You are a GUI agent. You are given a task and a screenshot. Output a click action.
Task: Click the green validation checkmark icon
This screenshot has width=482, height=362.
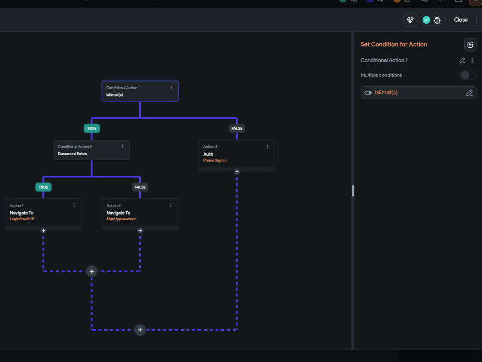click(426, 20)
